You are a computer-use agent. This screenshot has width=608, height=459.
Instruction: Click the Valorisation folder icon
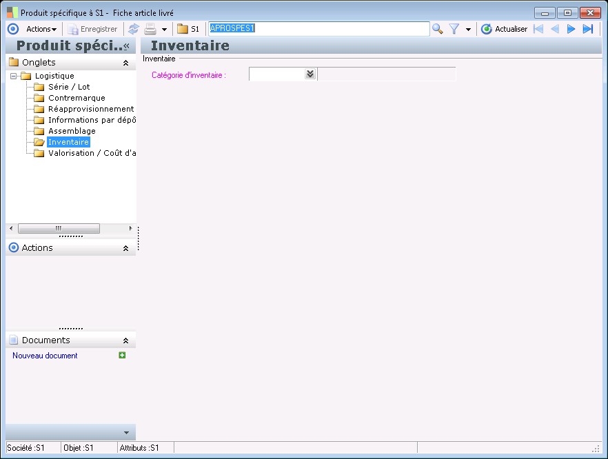coord(39,153)
